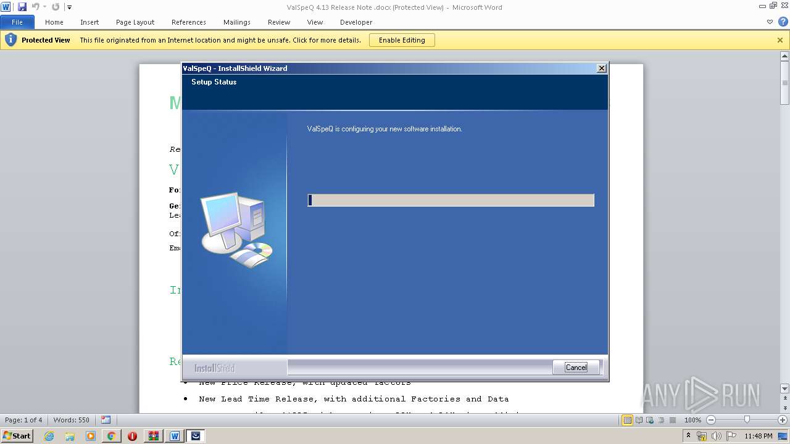Image resolution: width=790 pixels, height=444 pixels.
Task: Switch to the Page Layout ribbon tab
Action: click(x=135, y=22)
